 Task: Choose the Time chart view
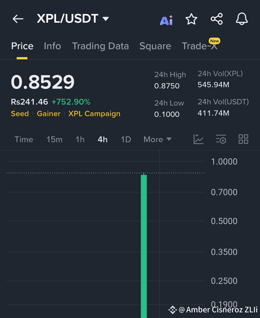pos(24,140)
